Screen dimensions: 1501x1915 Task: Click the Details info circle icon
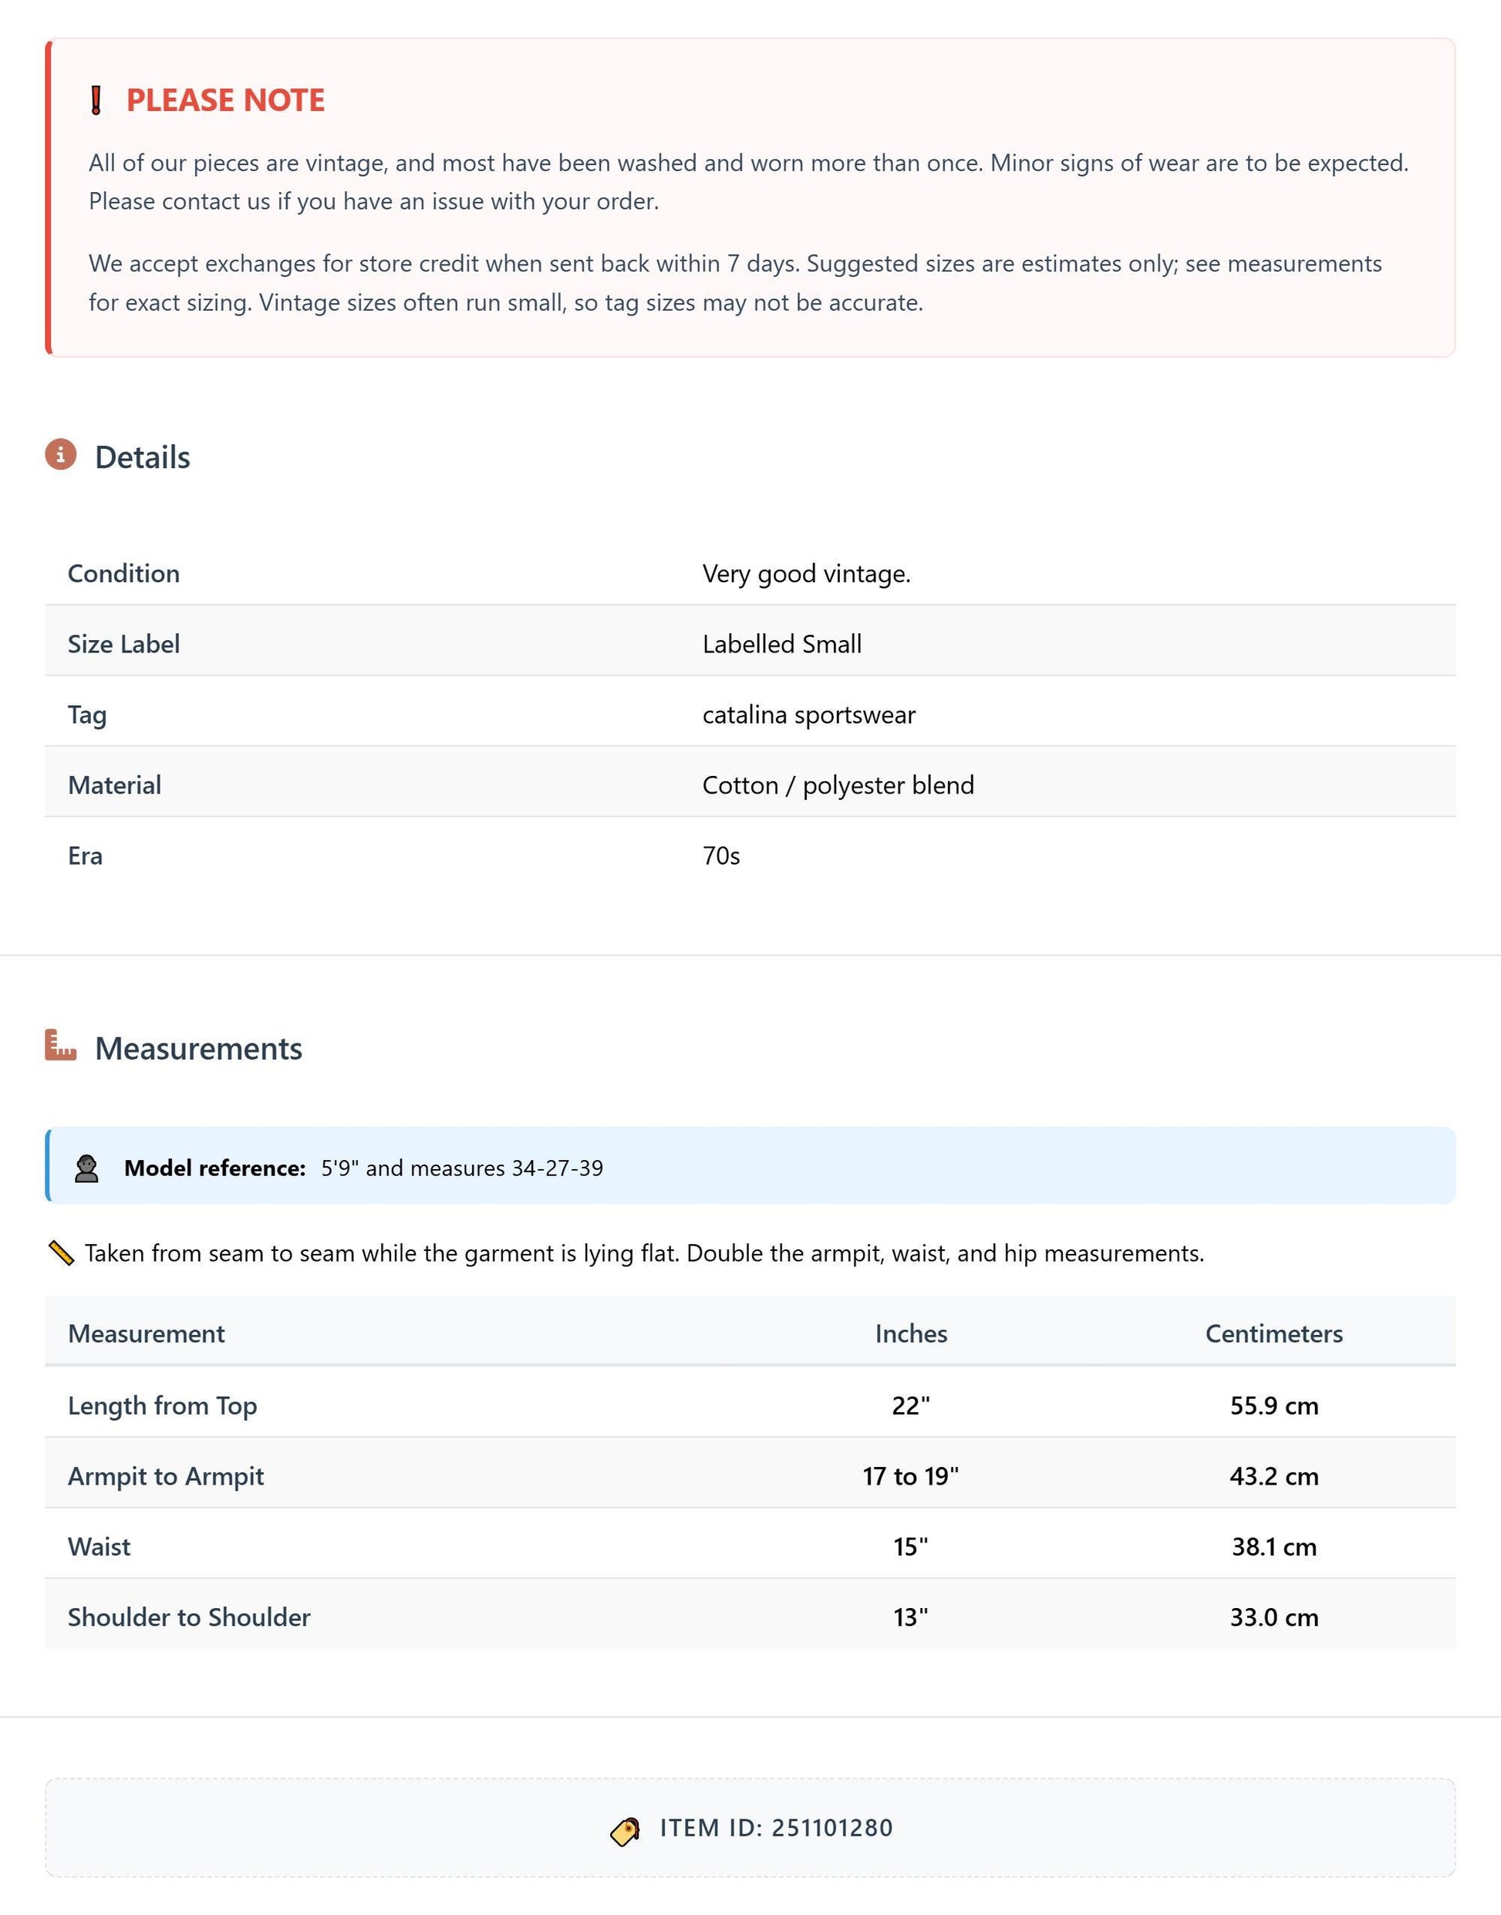pos(61,454)
